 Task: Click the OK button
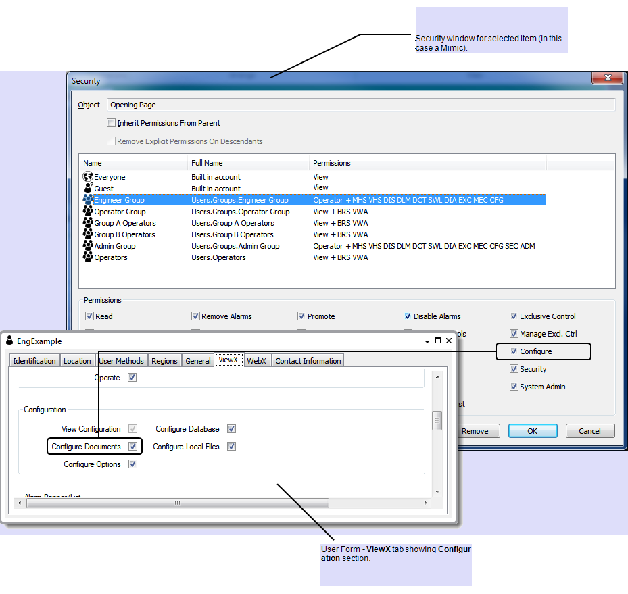click(532, 431)
